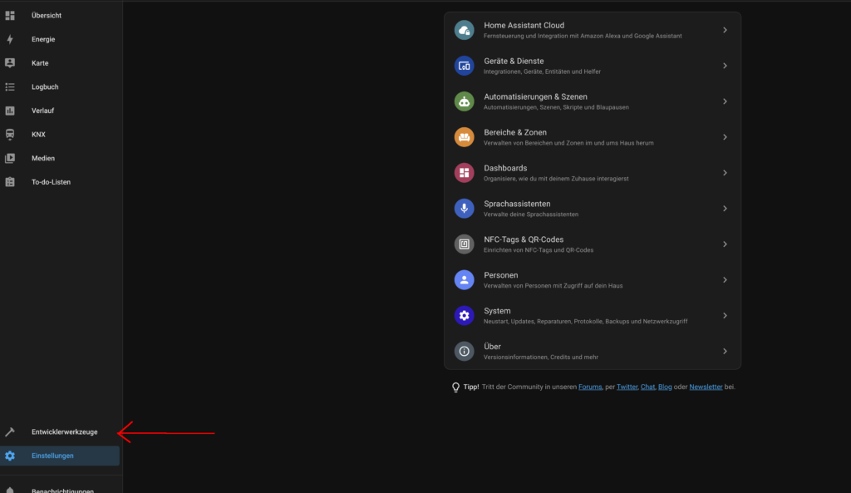The image size is (851, 493).
Task: Select Verlauf in the sidebar
Action: pos(60,111)
